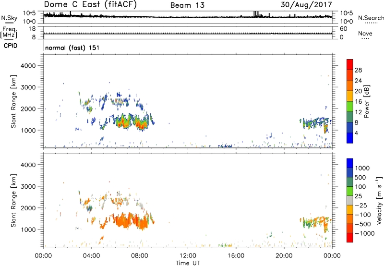Click the '12:00' time tick label
This screenshot has height=266, width=384.
(188, 256)
